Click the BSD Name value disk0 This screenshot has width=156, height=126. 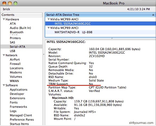click(93, 77)
